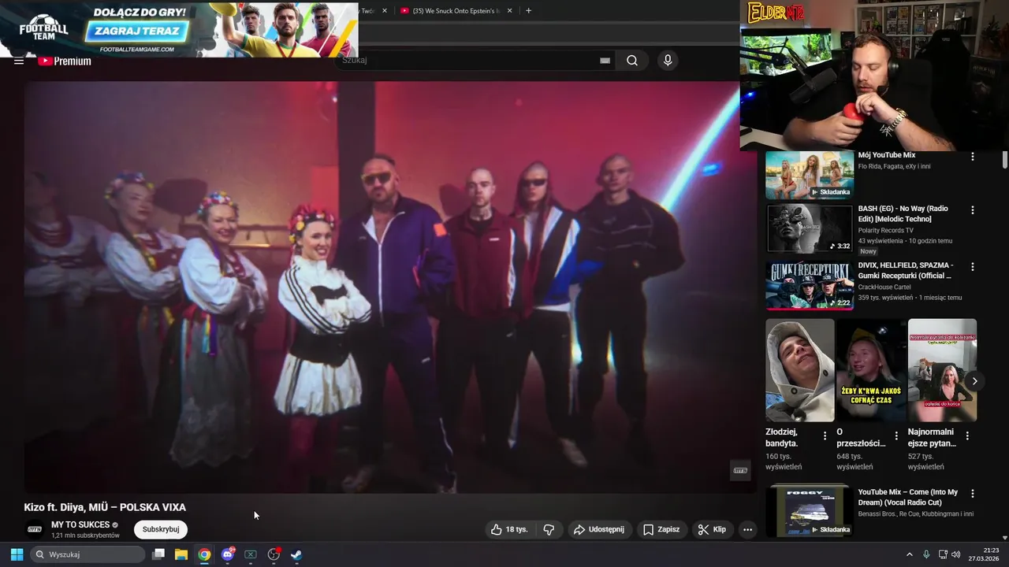This screenshot has width=1009, height=567.
Task: Open MY TO SUKCES channel name
Action: click(80, 524)
